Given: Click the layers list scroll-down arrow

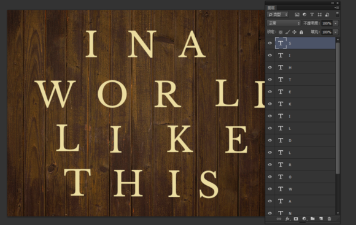Looking at the screenshot, I should [338, 213].
